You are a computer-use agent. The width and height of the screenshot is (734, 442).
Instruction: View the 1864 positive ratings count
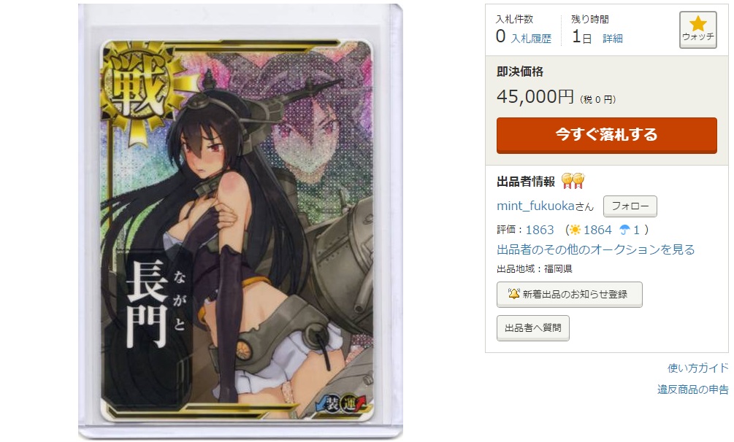coord(597,230)
